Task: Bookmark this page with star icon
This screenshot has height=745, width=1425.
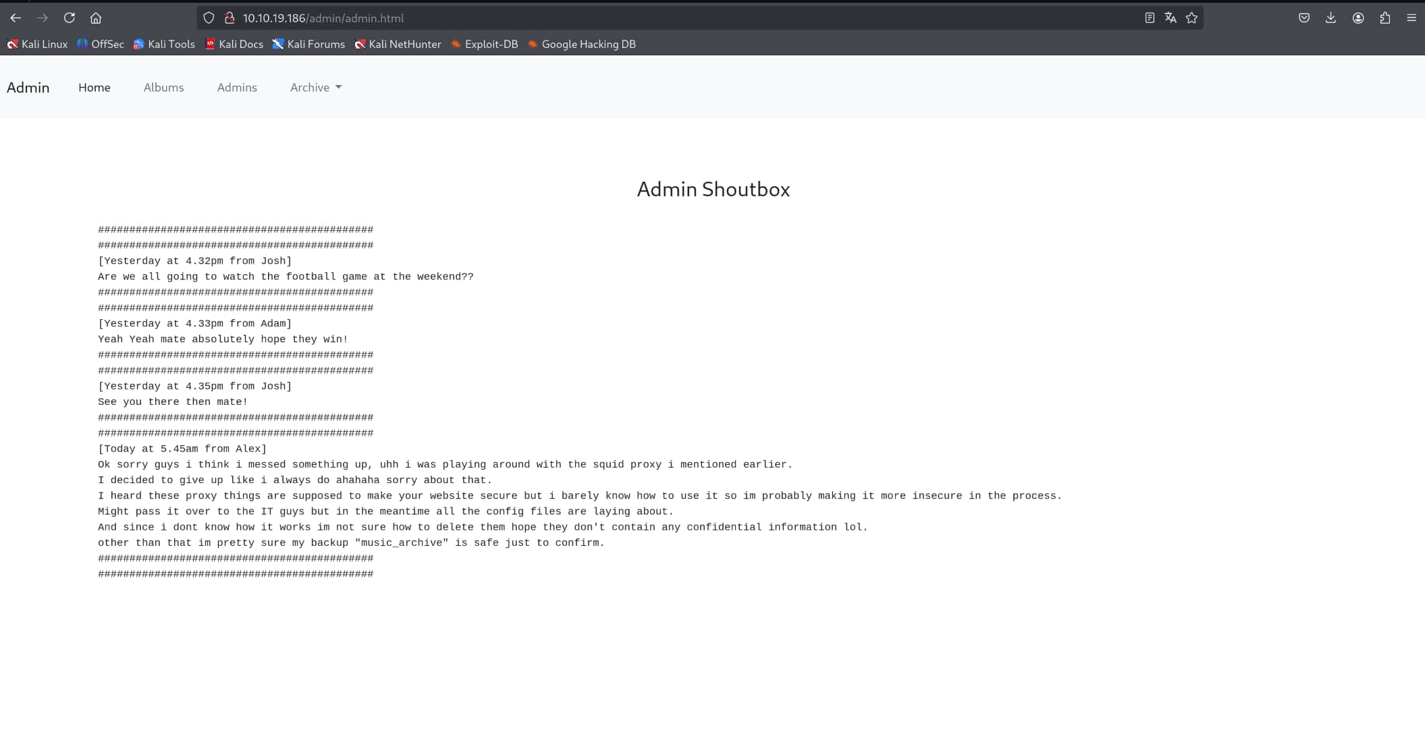Action: 1191,18
